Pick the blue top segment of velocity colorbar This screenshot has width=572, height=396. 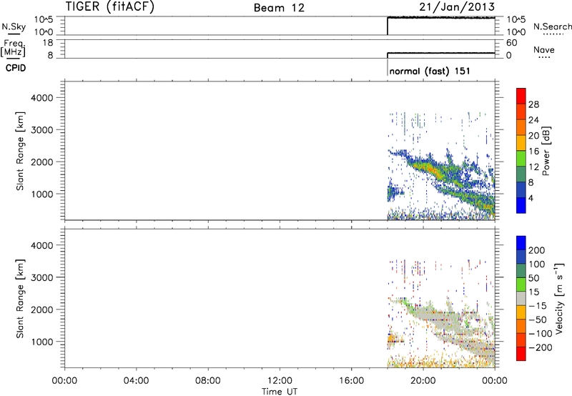(x=521, y=243)
